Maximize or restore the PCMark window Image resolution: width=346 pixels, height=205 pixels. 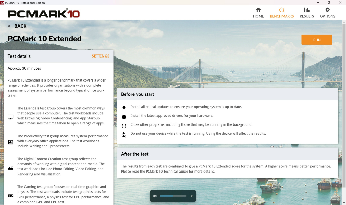click(329, 3)
